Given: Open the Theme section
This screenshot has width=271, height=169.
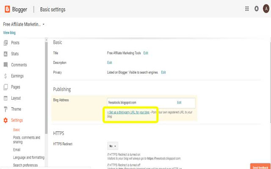Looking at the screenshot, I should coord(16,109).
